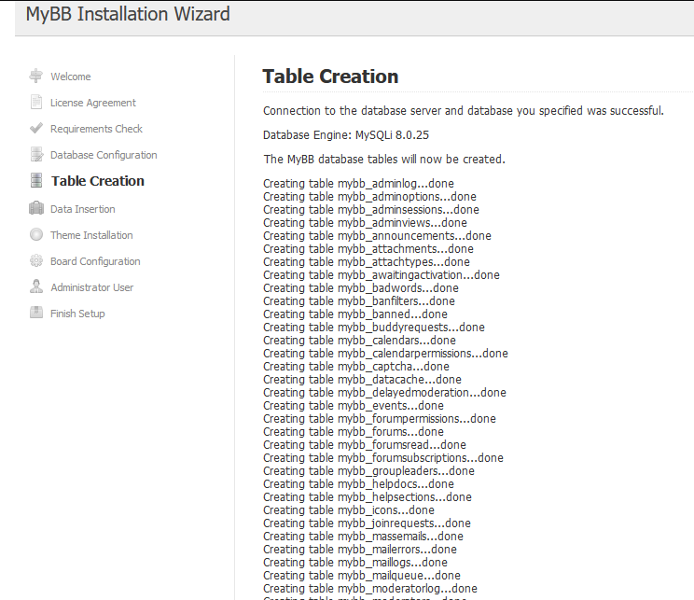Click the Database Configuration icon
The width and height of the screenshot is (694, 600).
point(36,155)
